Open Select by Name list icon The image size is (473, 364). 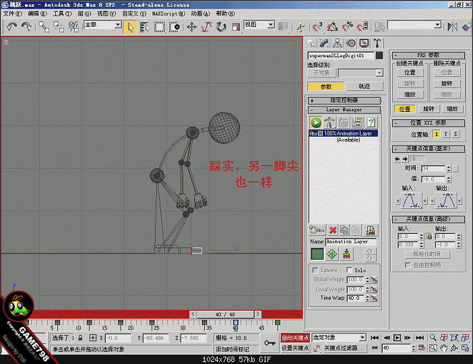145,27
